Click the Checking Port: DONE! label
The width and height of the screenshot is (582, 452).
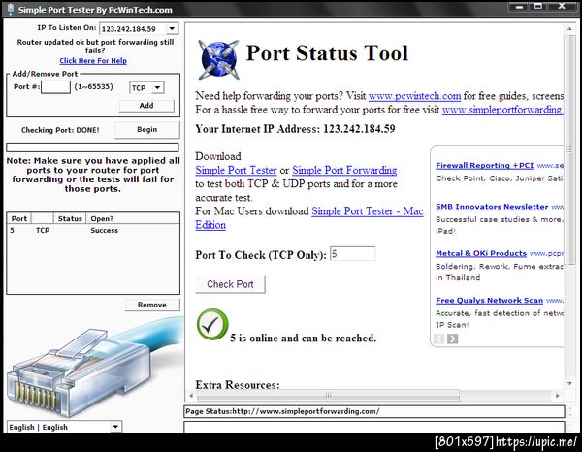click(x=60, y=130)
